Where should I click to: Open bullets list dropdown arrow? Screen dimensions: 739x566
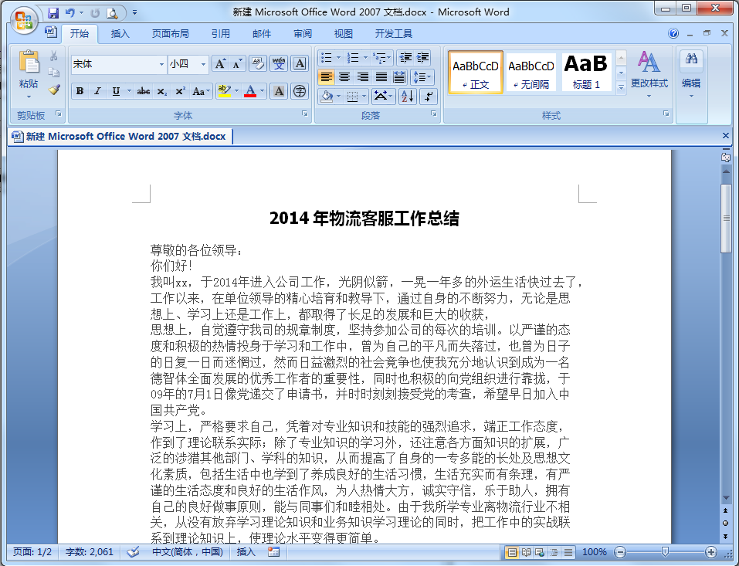point(338,58)
